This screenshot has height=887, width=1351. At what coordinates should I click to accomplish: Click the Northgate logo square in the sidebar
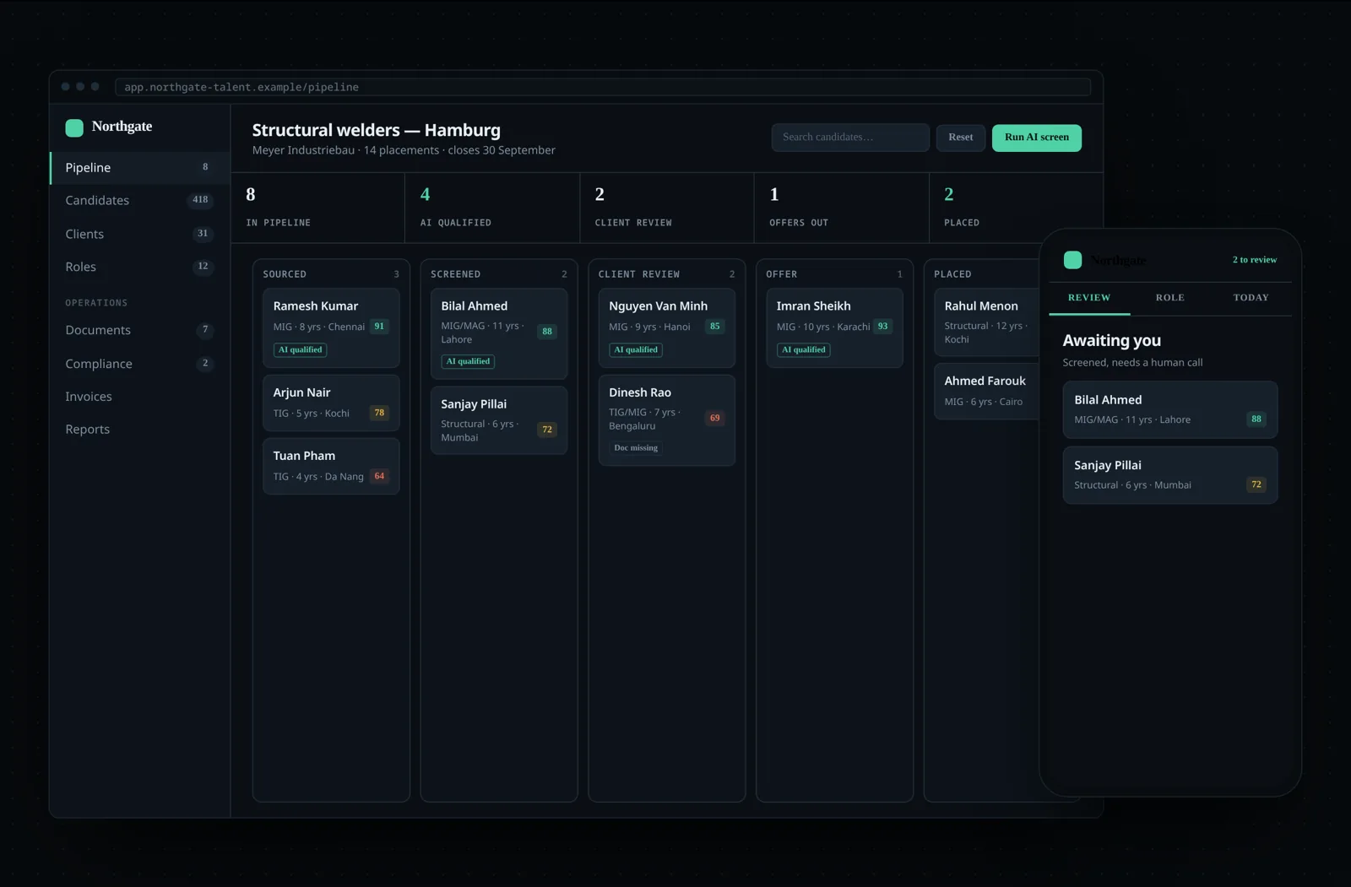(x=74, y=127)
